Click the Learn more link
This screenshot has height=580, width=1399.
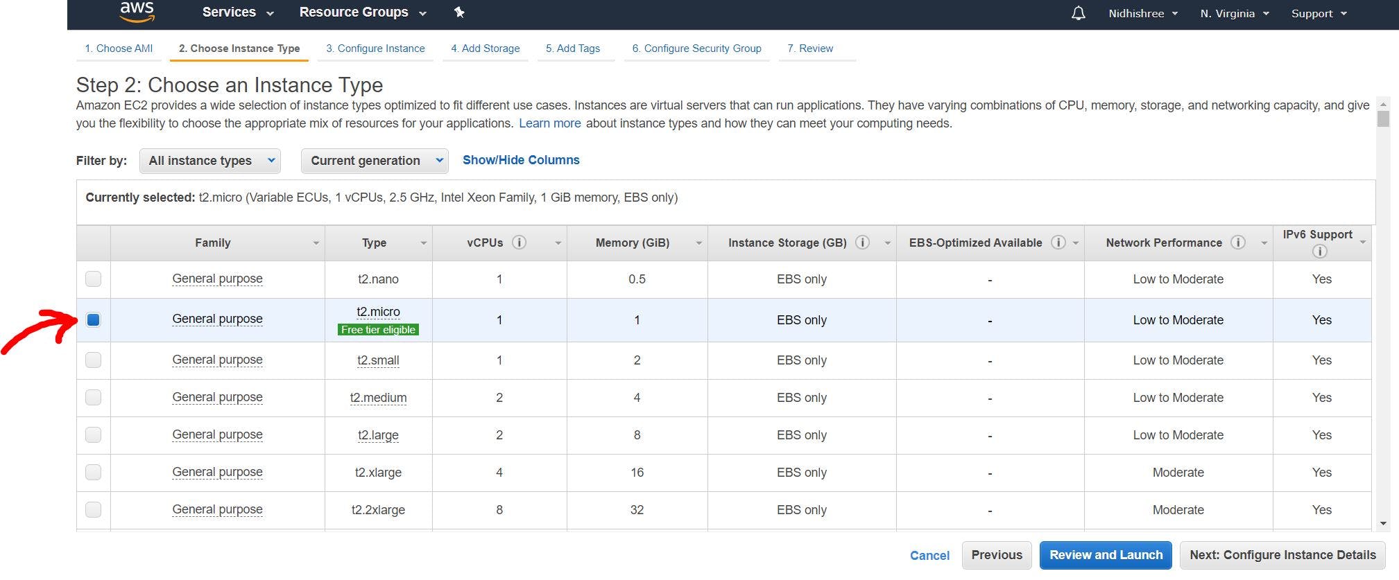550,123
